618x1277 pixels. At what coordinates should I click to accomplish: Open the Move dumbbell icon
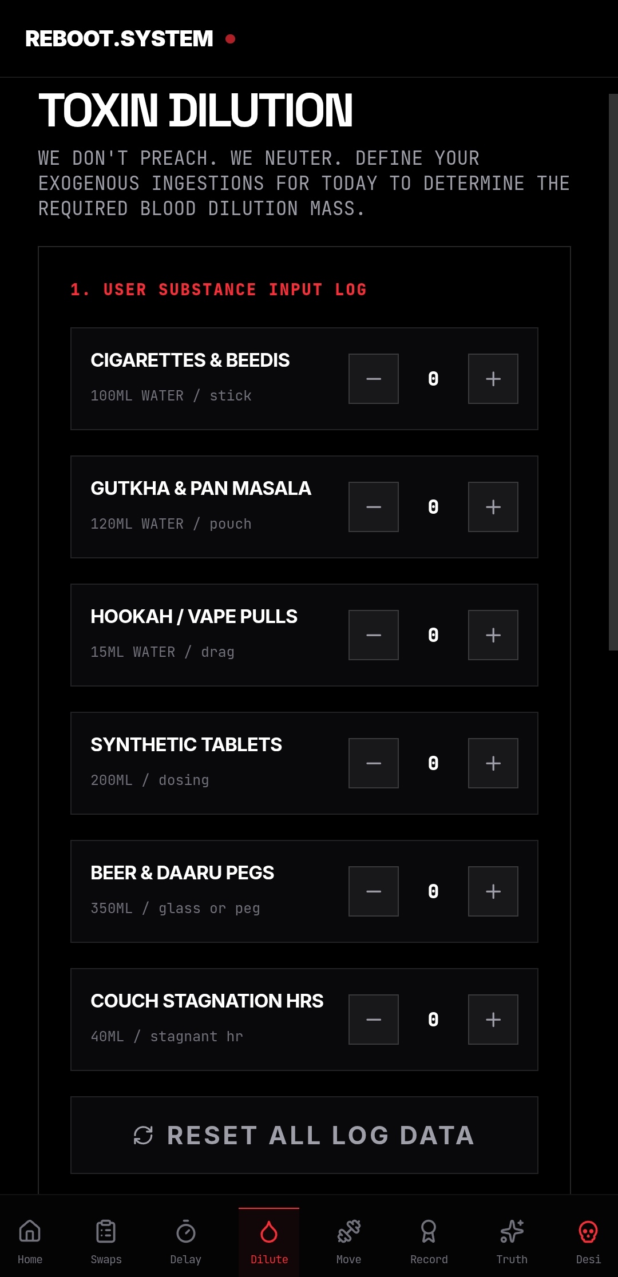point(348,1231)
